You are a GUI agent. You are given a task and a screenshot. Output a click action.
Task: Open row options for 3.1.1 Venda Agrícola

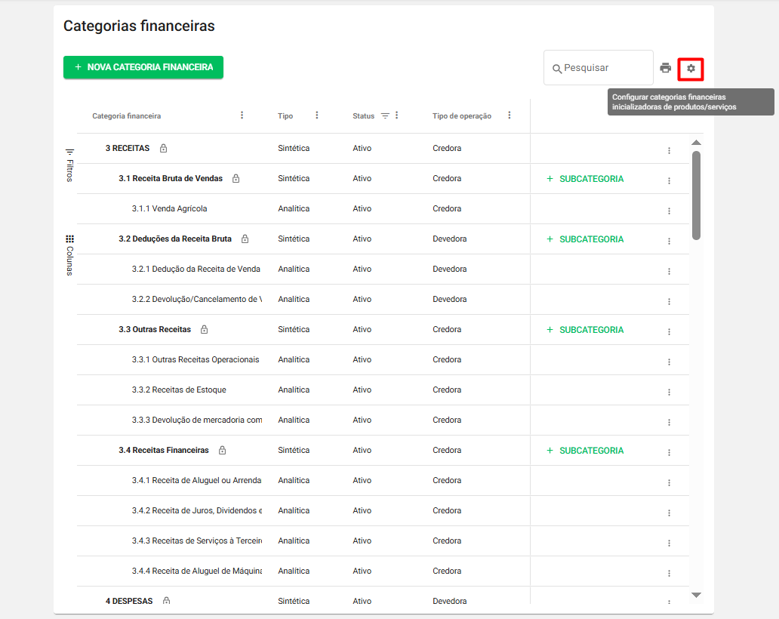click(x=669, y=211)
